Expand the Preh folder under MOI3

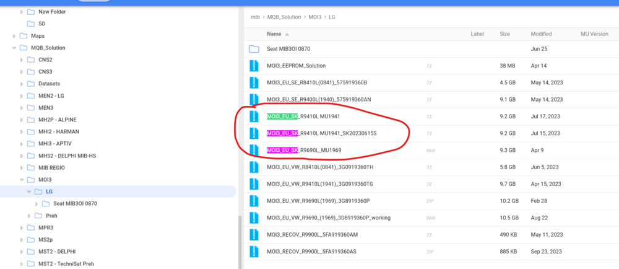pos(28,216)
